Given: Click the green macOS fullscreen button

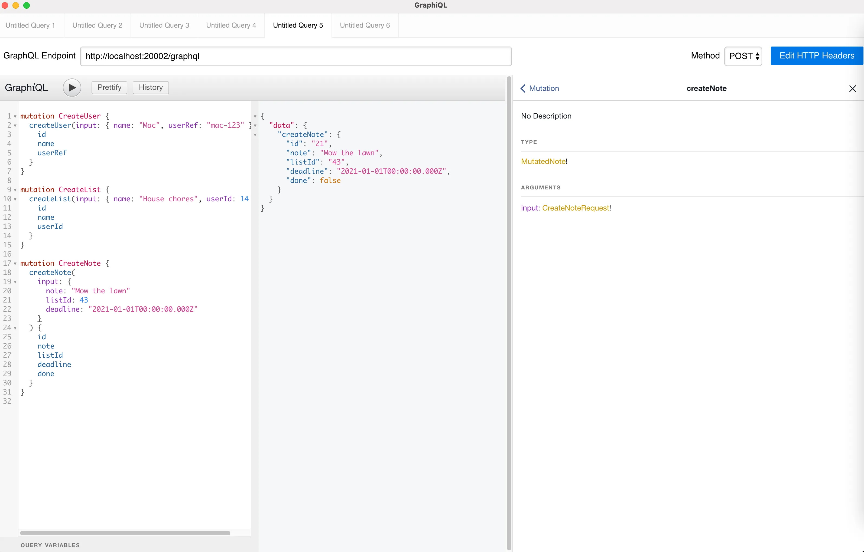Looking at the screenshot, I should click(27, 5).
